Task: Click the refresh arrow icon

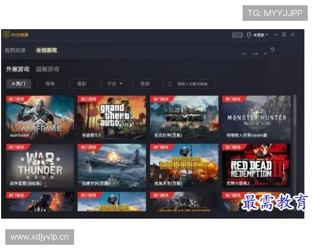Action: click(x=272, y=49)
